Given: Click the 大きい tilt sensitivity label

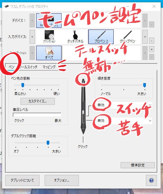Looking at the screenshot, I should (142, 94).
